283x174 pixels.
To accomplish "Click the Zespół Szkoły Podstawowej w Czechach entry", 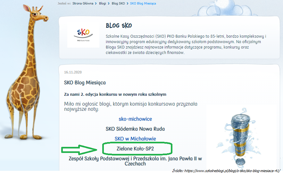I will tap(135, 161).
